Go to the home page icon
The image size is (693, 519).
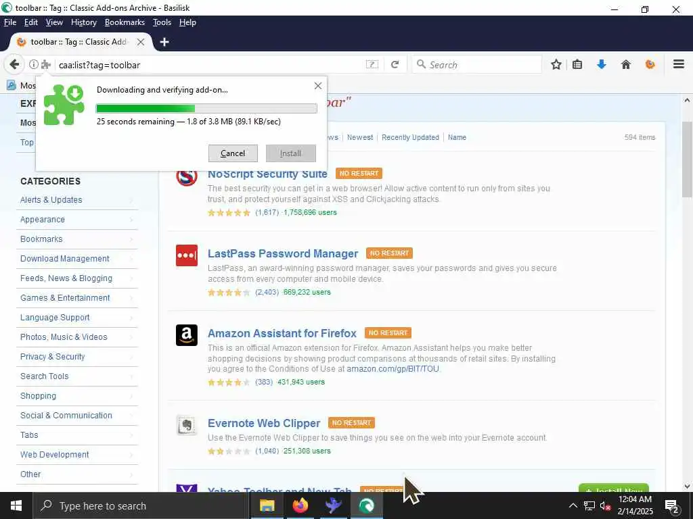pos(626,64)
